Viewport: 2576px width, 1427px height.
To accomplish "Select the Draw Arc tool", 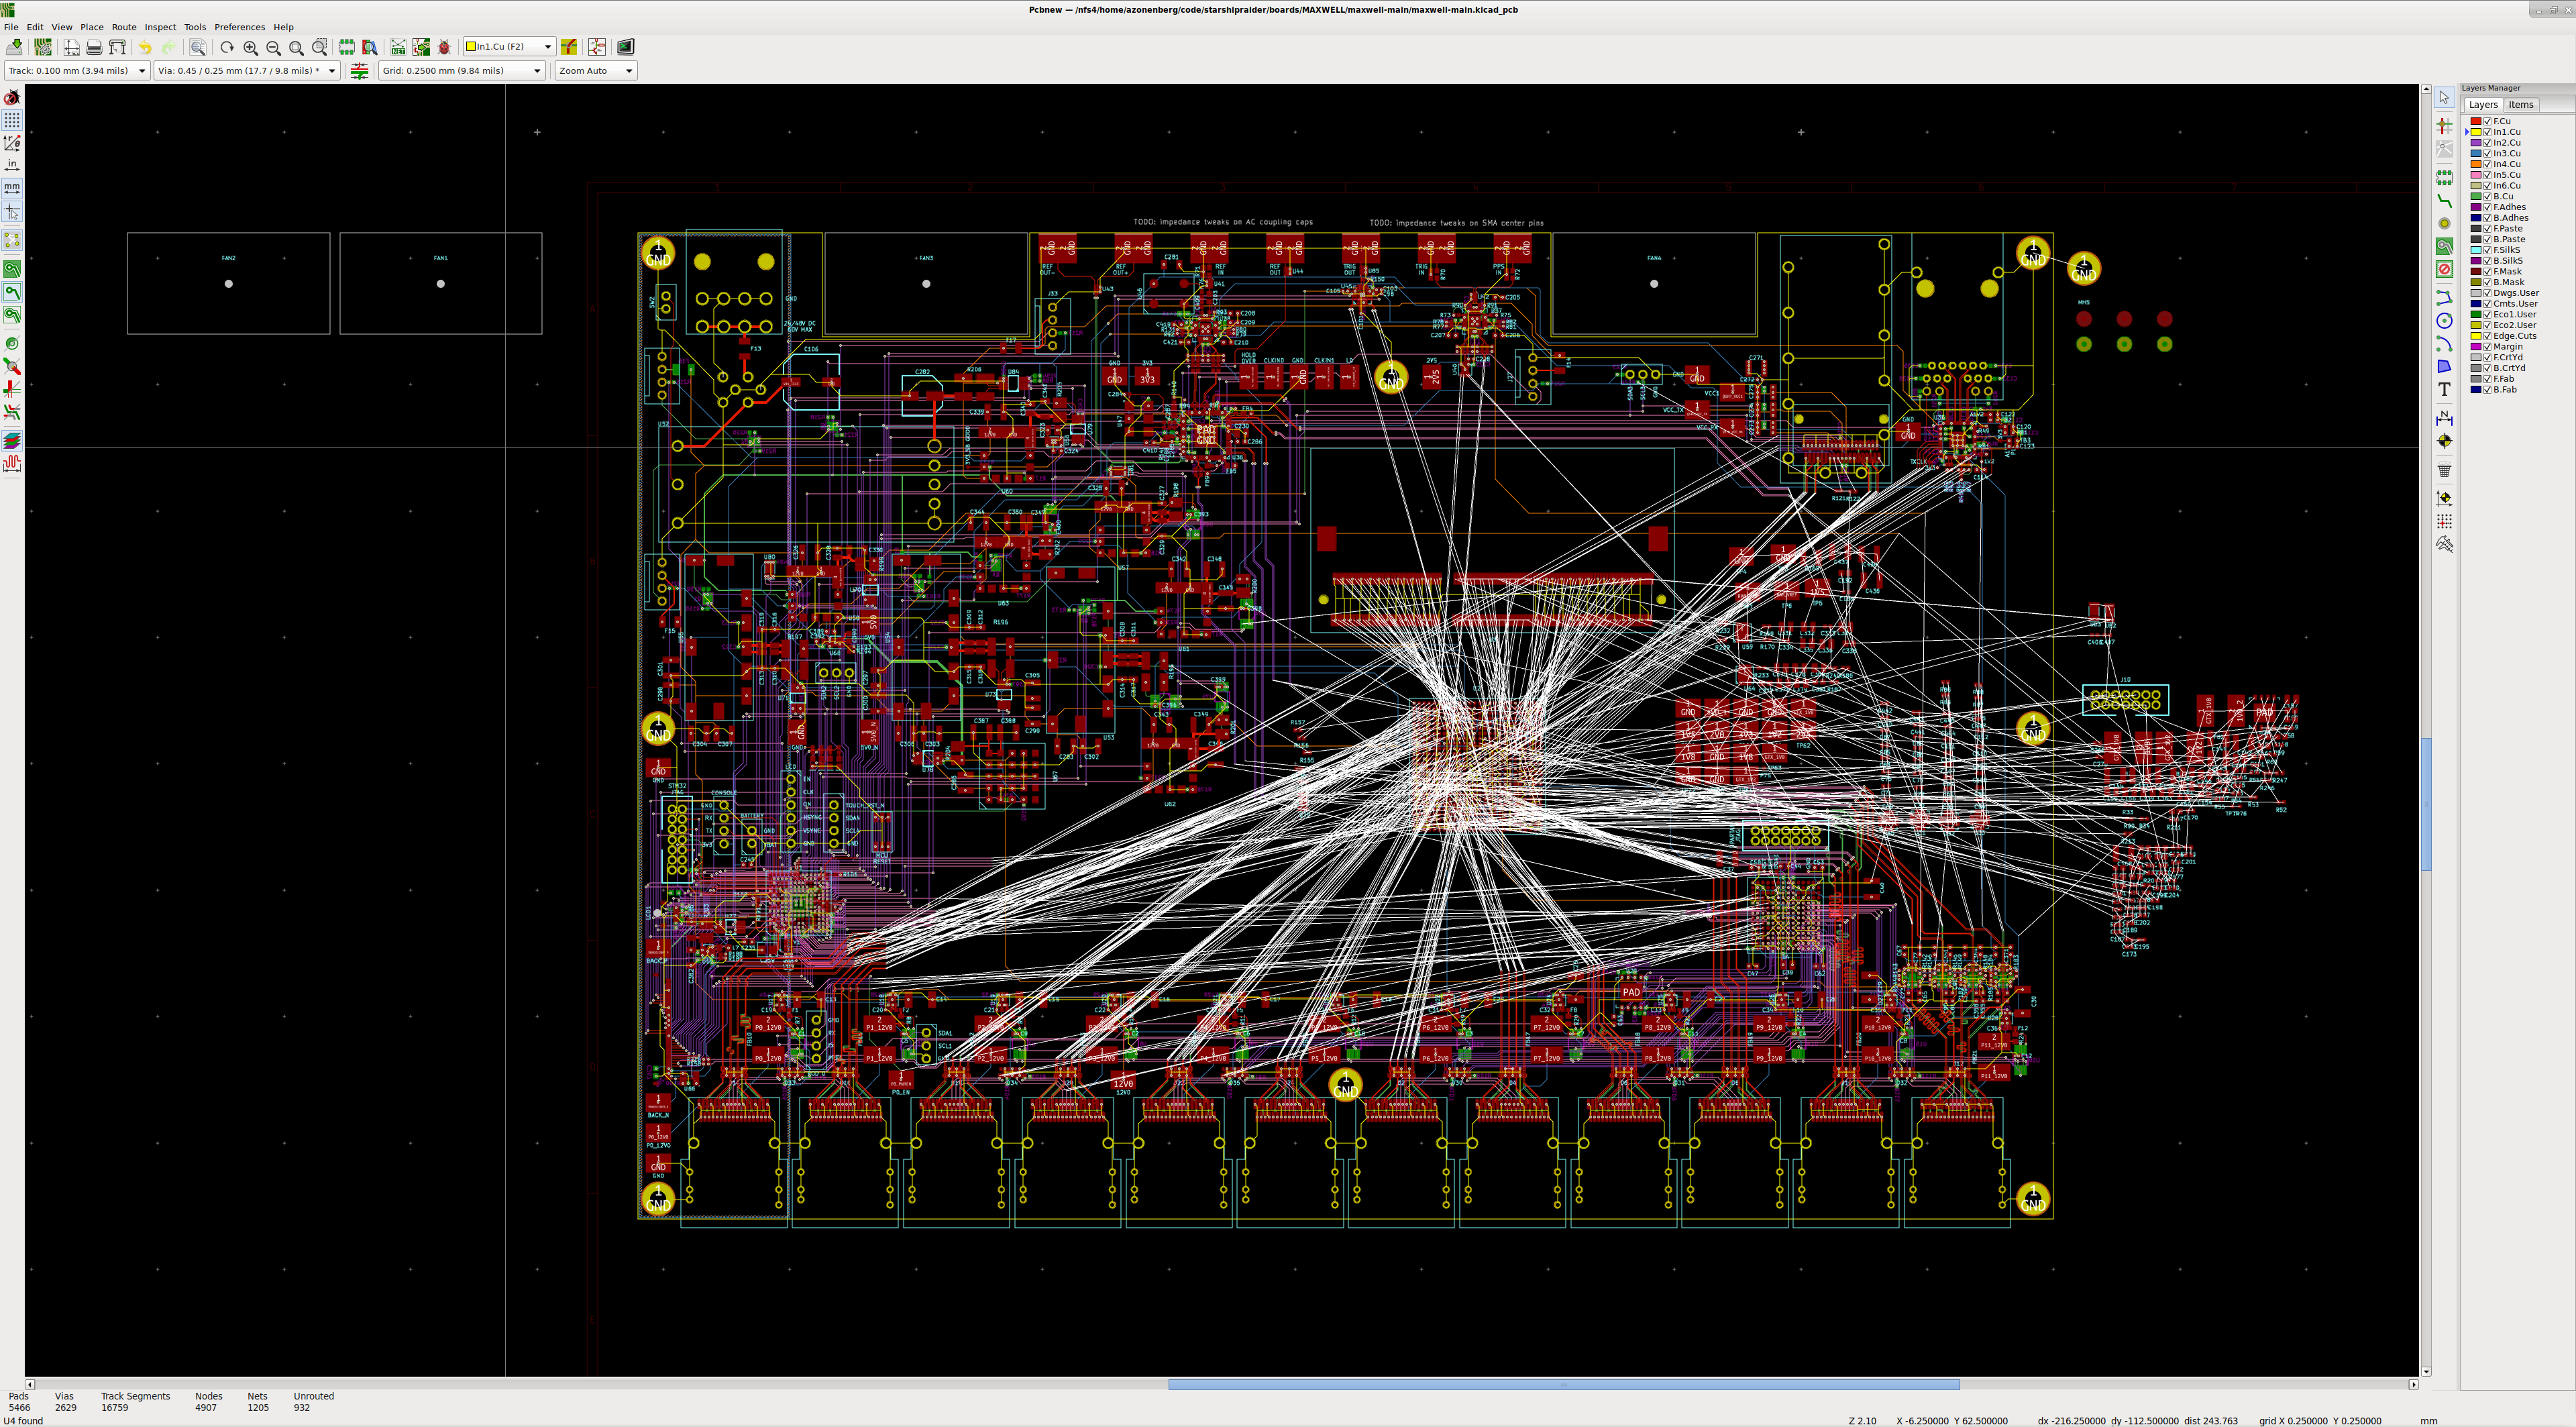I will [x=2444, y=344].
